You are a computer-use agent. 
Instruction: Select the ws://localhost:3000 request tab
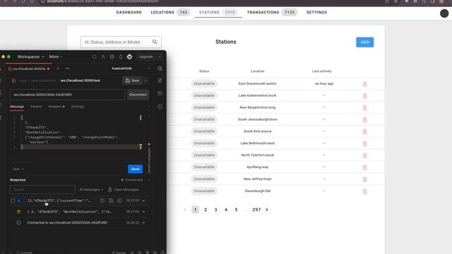(29, 69)
